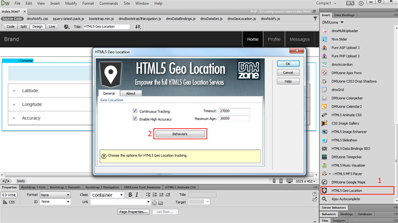Select HTML5 Slideshow icon
Image resolution: width=398 pixels, height=223 pixels.
pyautogui.click(x=325, y=140)
